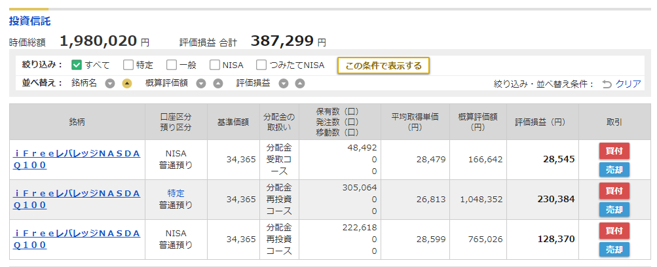
Task: Sort 概算評価額 descending with down arrow
Action: (x=201, y=84)
